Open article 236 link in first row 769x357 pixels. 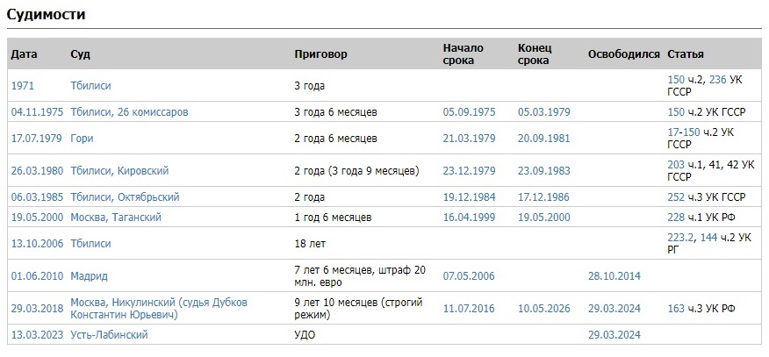click(717, 80)
